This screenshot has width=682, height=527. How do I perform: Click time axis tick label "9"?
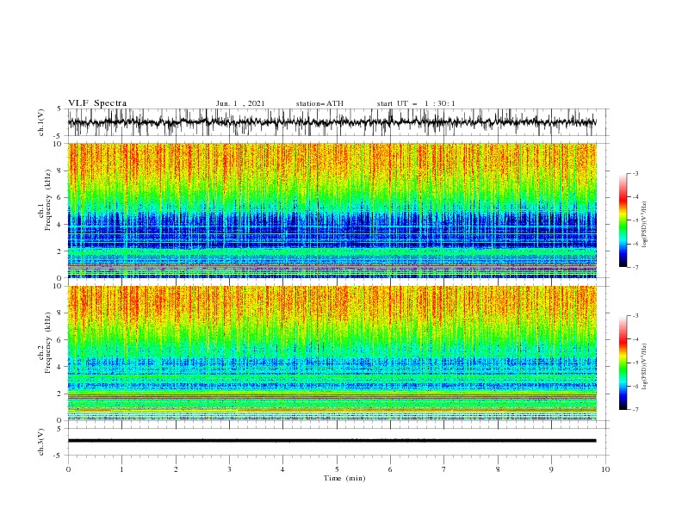551,469
